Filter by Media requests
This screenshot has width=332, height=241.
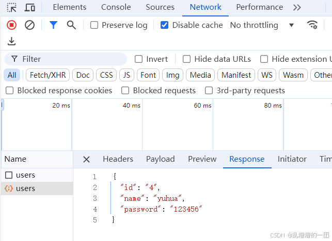200,75
